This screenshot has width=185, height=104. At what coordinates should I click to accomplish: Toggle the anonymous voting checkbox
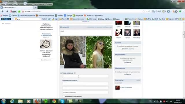point(64,96)
